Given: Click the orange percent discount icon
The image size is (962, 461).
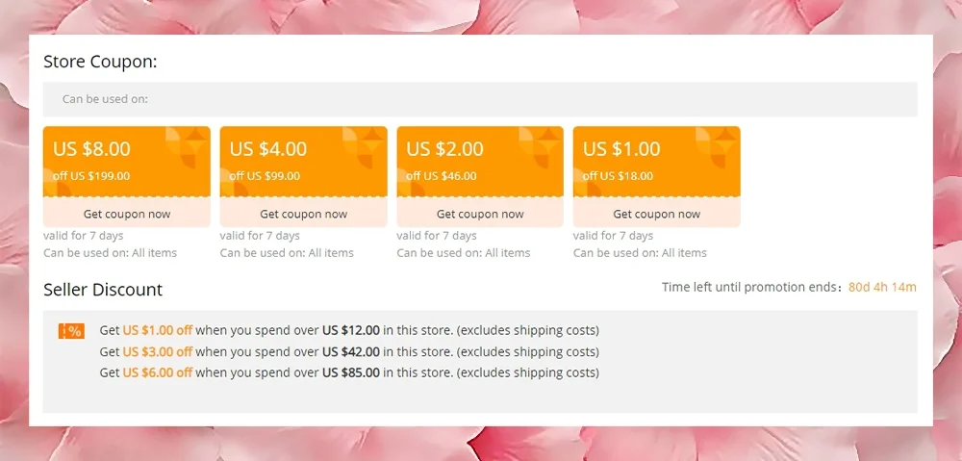Looking at the screenshot, I should click(72, 331).
